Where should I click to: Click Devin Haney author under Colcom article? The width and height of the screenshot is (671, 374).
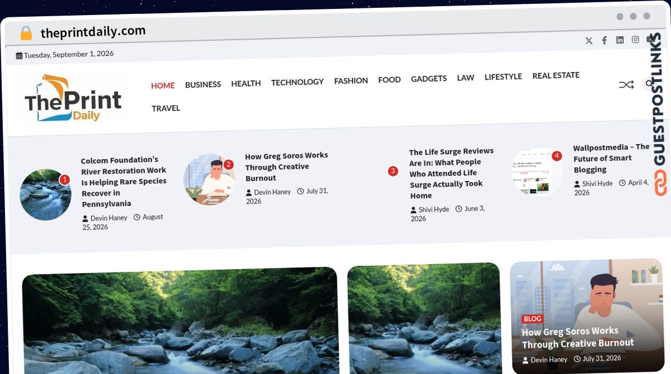105,218
